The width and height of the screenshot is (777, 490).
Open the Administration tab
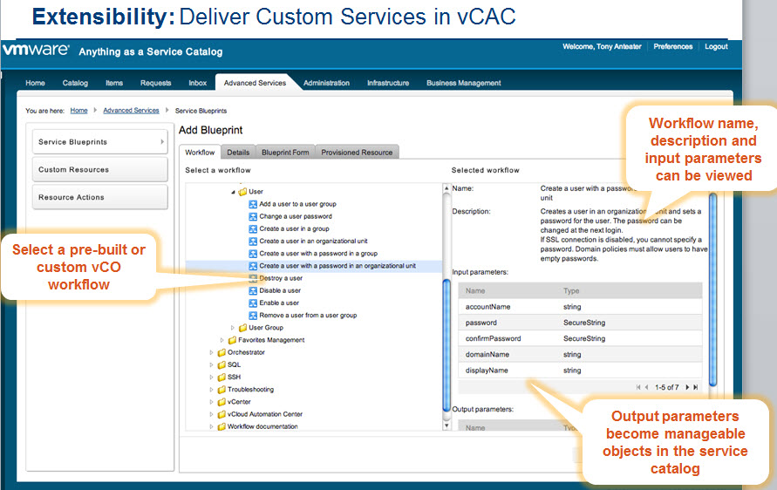[326, 83]
